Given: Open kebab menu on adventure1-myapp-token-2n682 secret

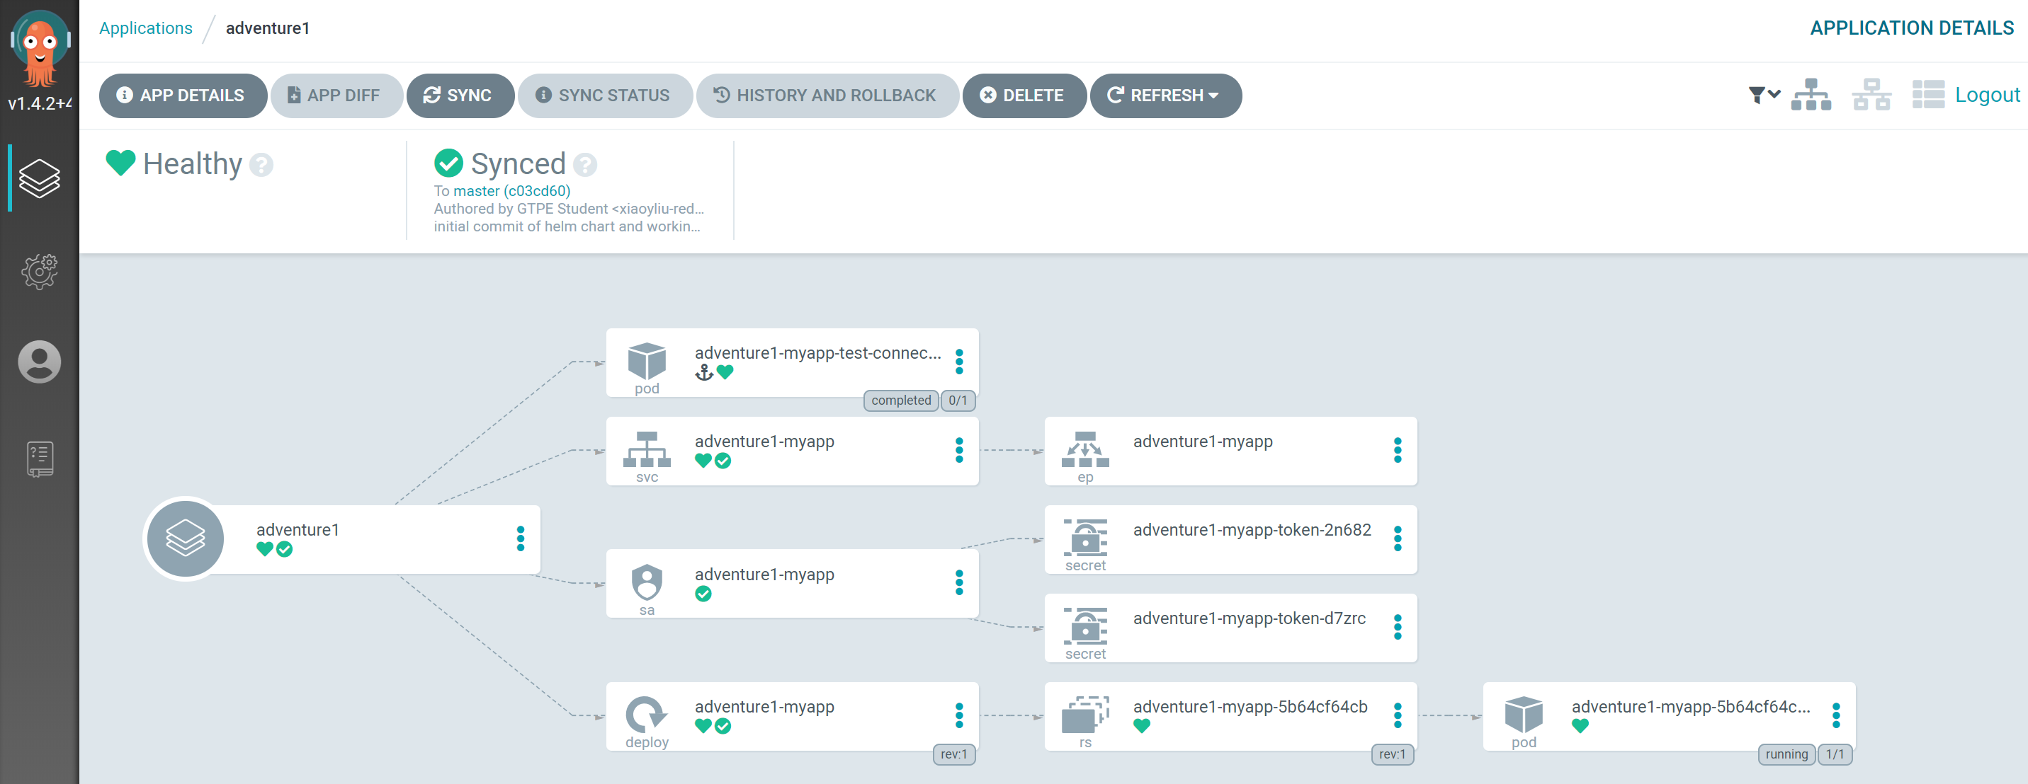Looking at the screenshot, I should click(x=1398, y=539).
